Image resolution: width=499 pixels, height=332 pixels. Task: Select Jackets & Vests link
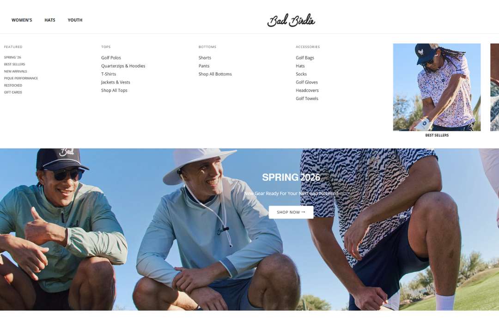(116, 82)
